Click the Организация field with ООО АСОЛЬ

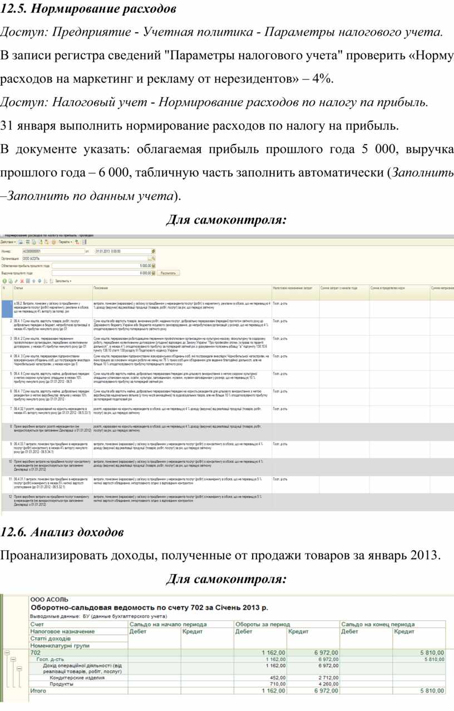85,259
